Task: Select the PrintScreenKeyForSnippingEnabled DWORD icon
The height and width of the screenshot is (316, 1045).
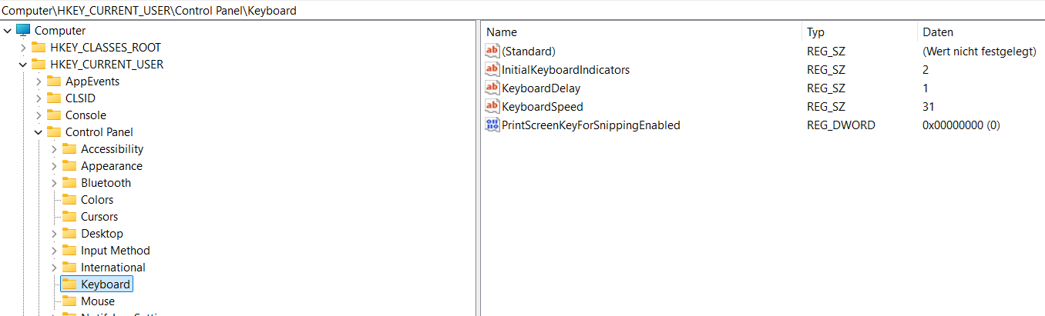Action: tap(492, 125)
